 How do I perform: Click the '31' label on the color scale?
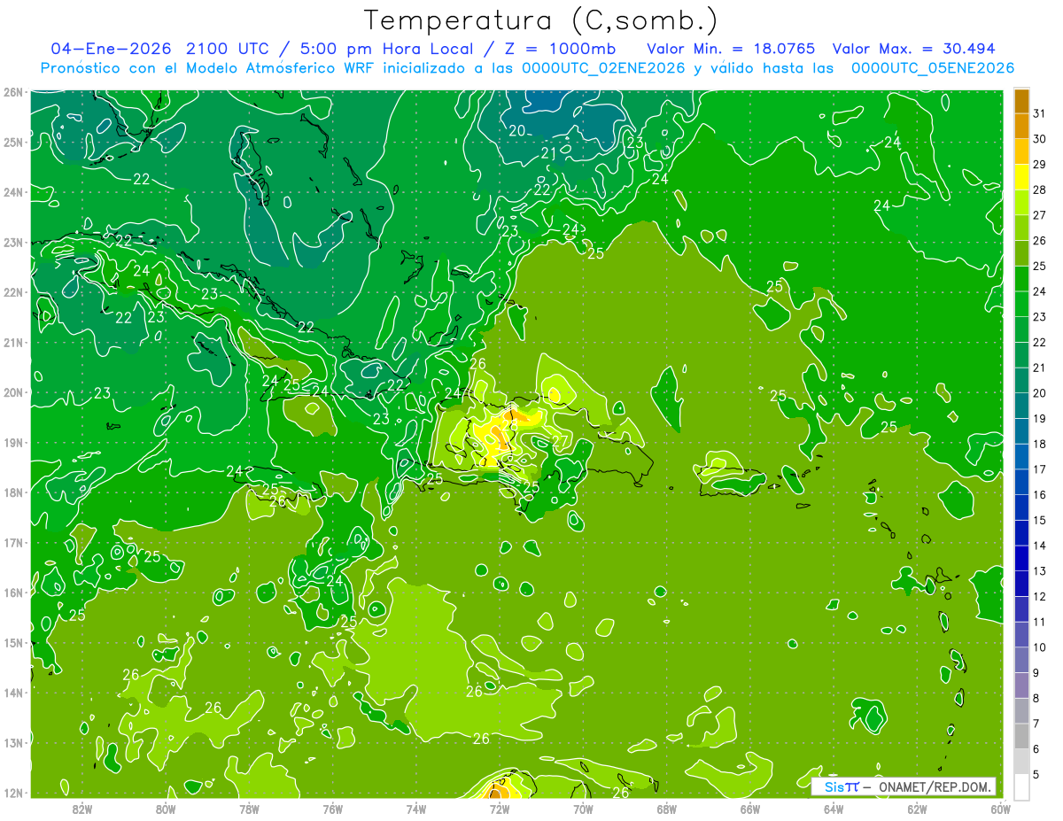tap(1040, 113)
